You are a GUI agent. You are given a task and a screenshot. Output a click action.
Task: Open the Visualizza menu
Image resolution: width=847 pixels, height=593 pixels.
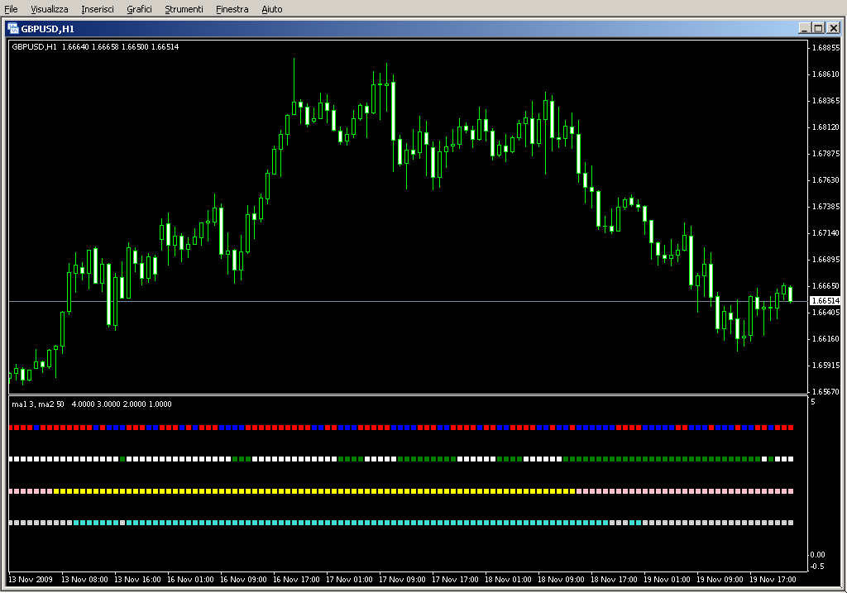click(x=50, y=9)
